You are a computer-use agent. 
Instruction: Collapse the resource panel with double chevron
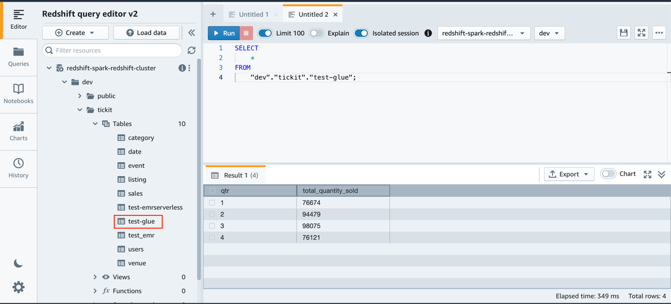(x=191, y=33)
